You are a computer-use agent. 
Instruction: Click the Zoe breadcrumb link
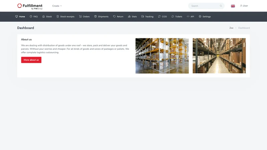click(x=231, y=28)
